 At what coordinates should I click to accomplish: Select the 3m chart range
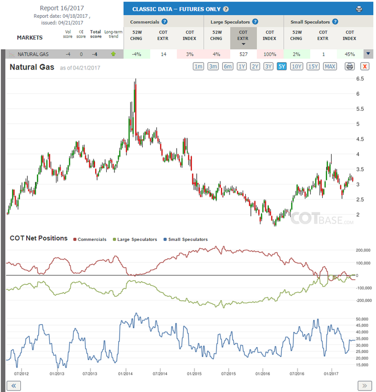point(213,66)
